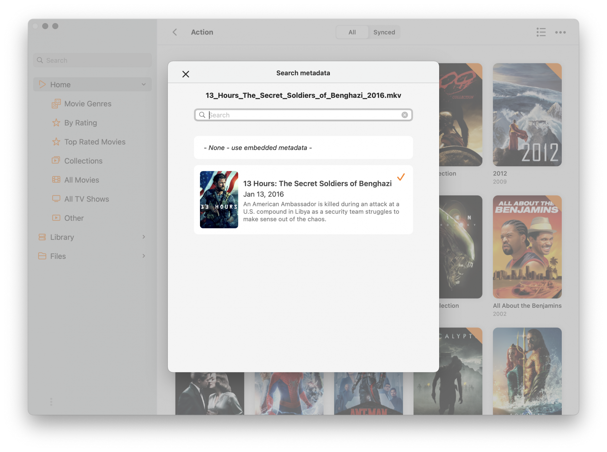Switch to the All tab
Screen dimensions: 607x452
(352, 32)
